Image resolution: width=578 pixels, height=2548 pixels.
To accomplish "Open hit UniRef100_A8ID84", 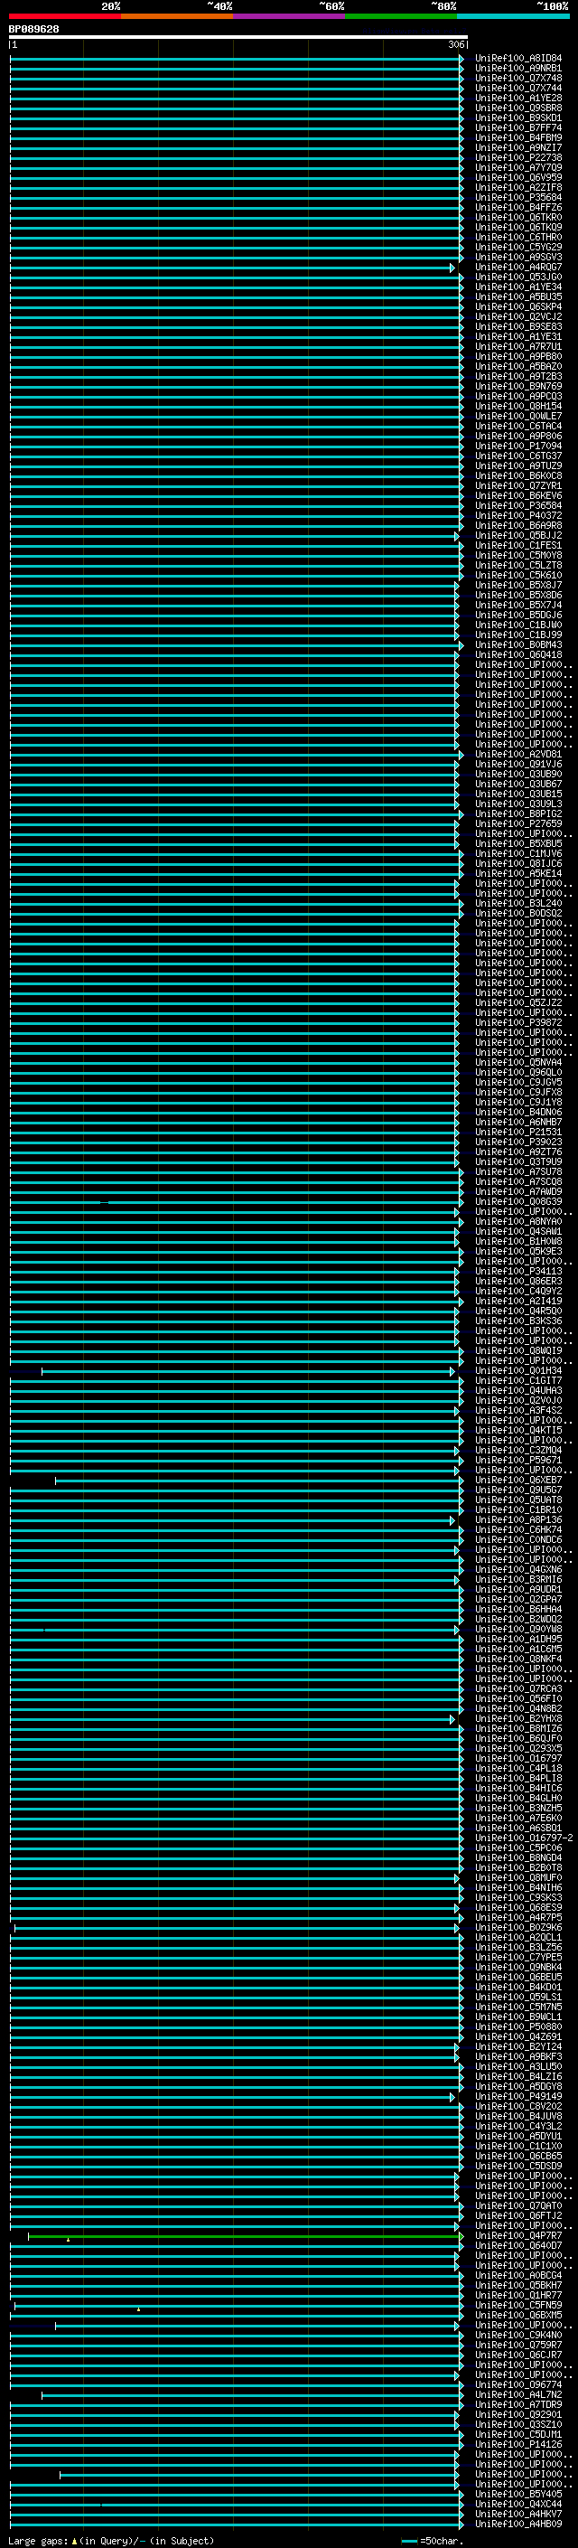I will 517,59.
